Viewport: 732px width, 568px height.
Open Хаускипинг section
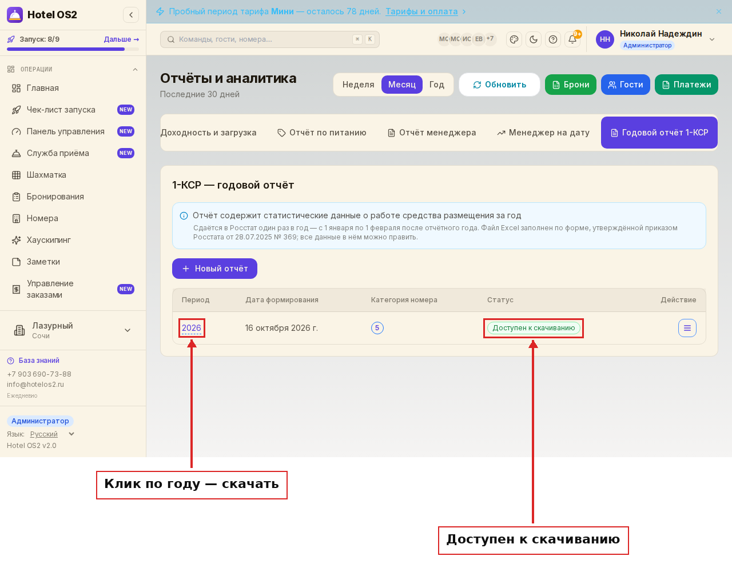(x=73, y=240)
